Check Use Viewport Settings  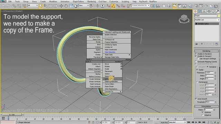click(198, 59)
